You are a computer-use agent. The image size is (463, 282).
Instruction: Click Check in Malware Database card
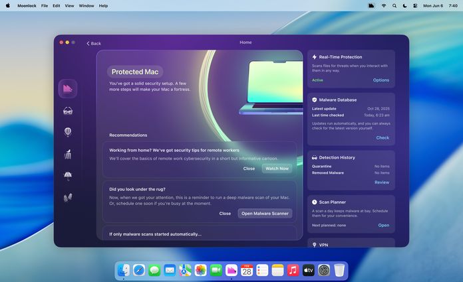(x=383, y=137)
